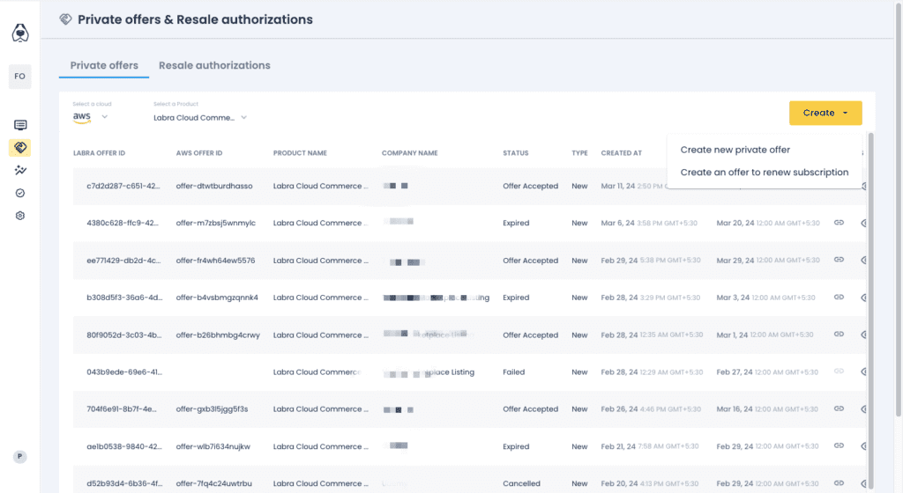Click the P profile avatar at bottom

pos(20,456)
